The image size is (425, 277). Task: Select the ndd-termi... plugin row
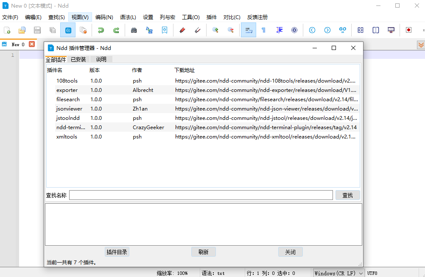[x=203, y=127]
